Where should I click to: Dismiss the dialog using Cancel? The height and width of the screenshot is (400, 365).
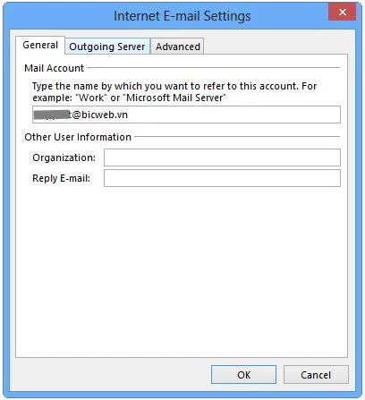(316, 375)
